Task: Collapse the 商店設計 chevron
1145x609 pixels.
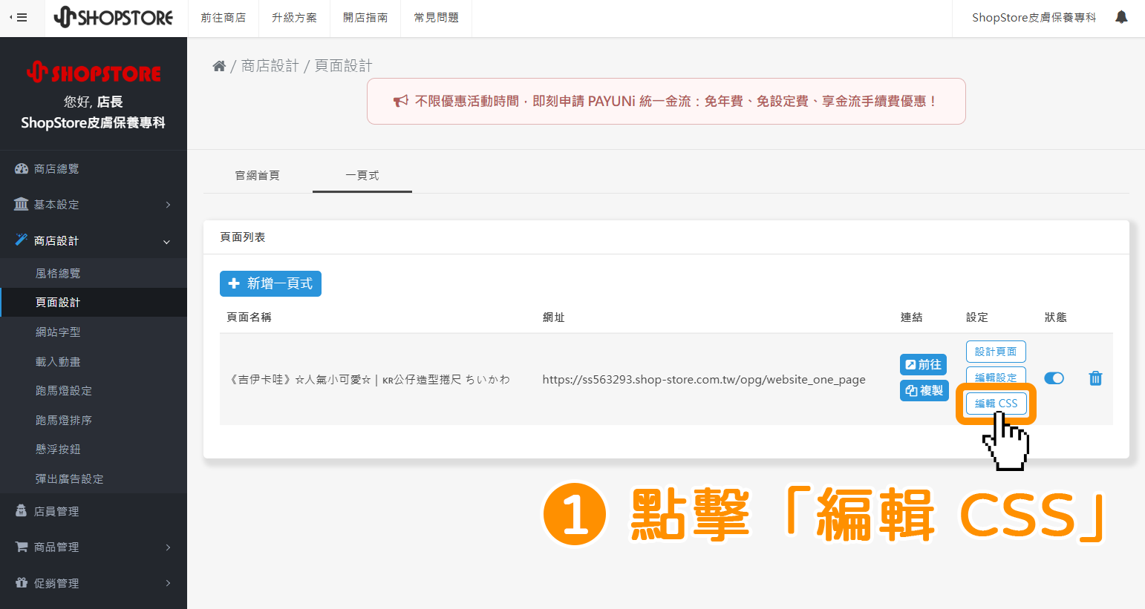Action: click(x=167, y=241)
